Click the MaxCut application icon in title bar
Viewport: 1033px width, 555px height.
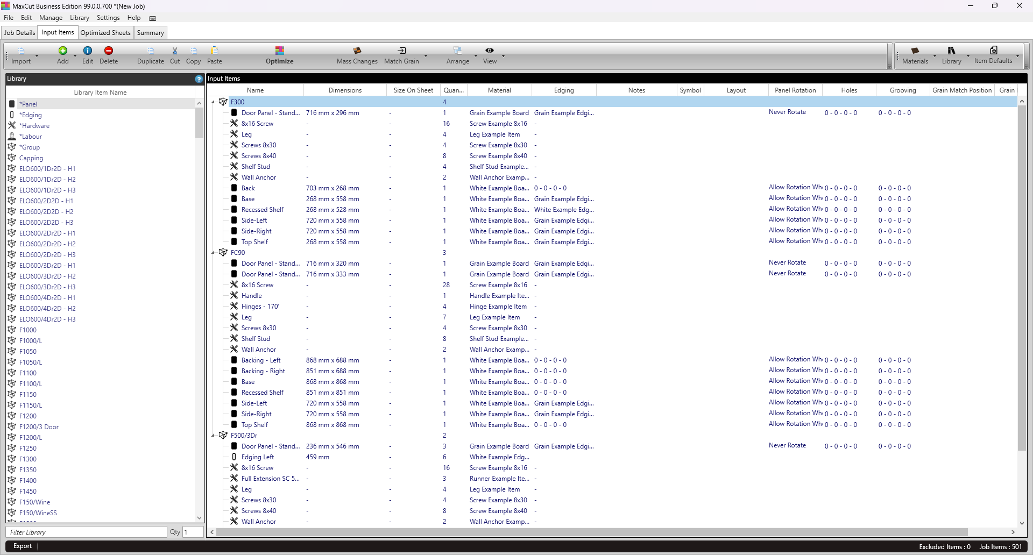coord(5,6)
